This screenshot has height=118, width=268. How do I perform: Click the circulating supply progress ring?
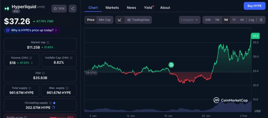coord(53,108)
